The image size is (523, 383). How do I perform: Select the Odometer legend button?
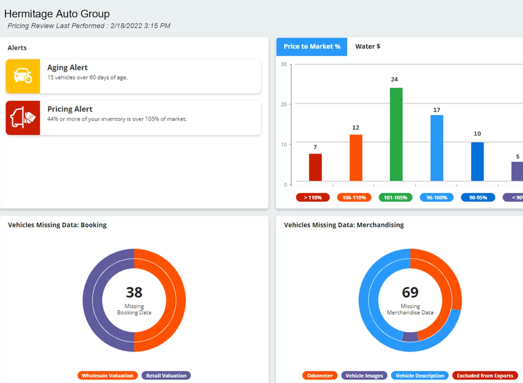point(320,375)
